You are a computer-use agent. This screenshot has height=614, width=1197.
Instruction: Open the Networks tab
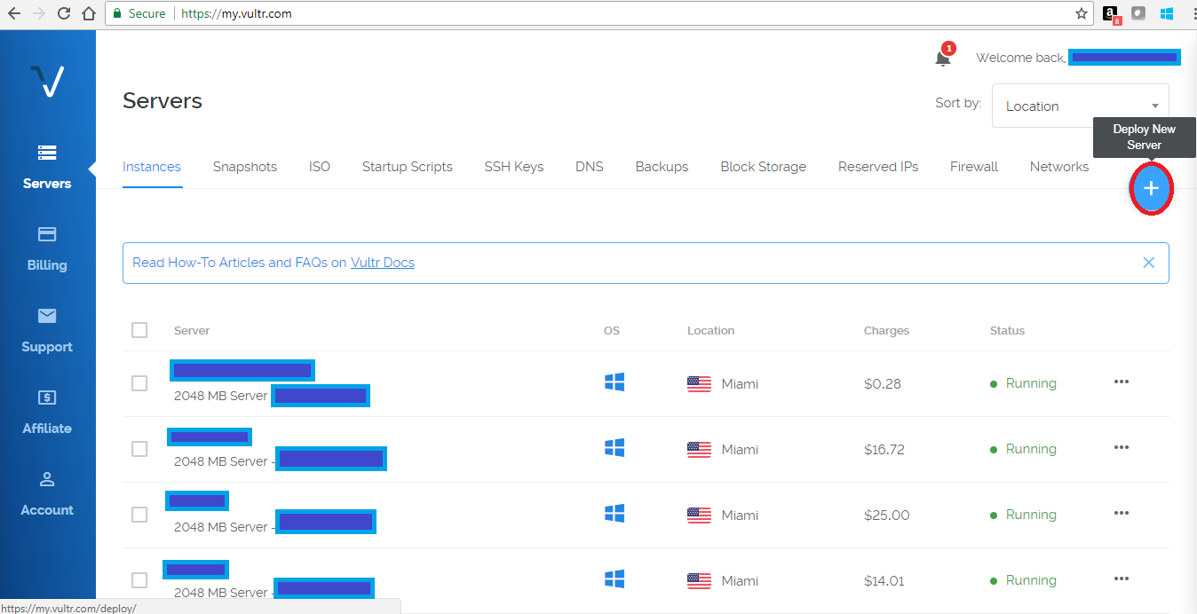(x=1059, y=167)
